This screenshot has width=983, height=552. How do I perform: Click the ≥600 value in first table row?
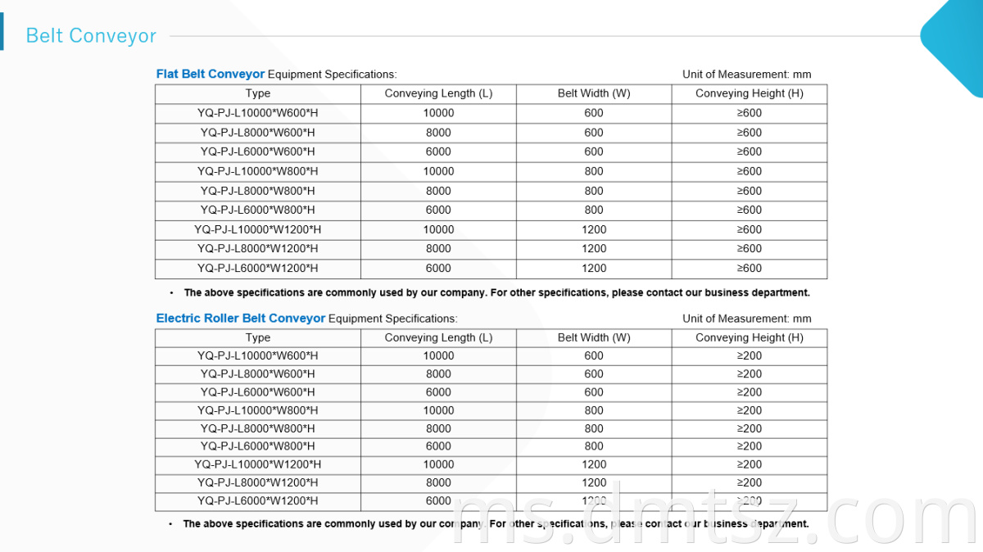coord(750,113)
